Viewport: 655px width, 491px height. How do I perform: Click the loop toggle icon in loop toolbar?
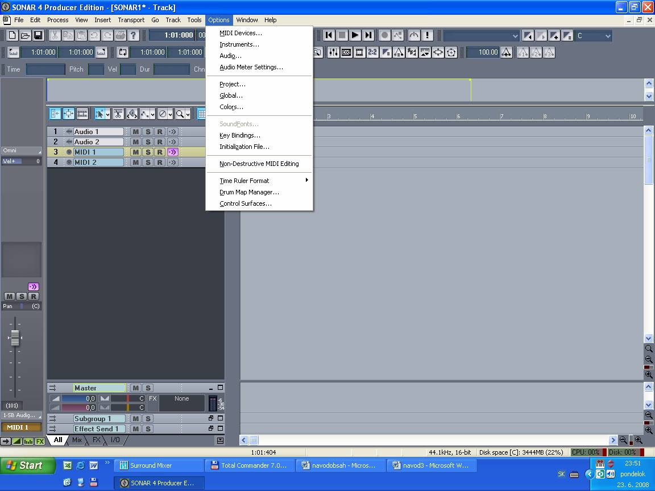[x=123, y=52]
